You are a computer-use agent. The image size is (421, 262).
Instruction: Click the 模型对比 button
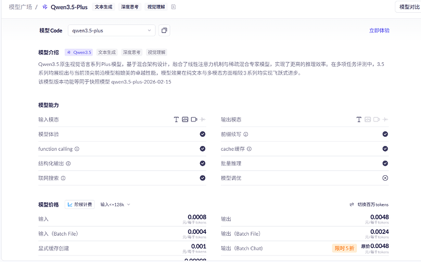pos(409,7)
